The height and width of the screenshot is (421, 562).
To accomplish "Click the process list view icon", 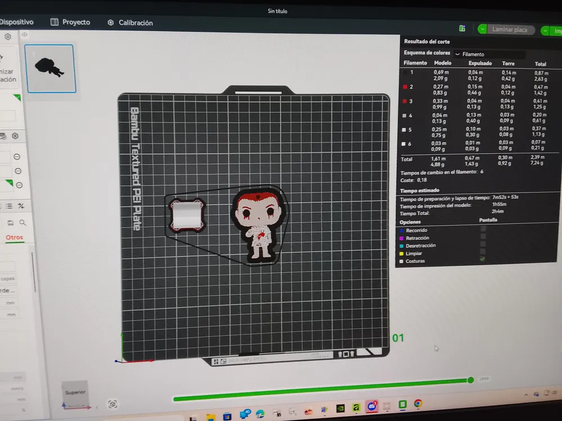I will (x=9, y=206).
